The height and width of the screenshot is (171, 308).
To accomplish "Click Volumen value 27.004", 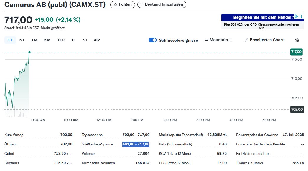I will point(144,154).
